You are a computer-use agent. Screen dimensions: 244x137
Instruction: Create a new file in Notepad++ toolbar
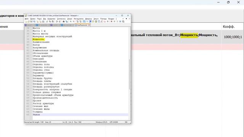click(26, 21)
